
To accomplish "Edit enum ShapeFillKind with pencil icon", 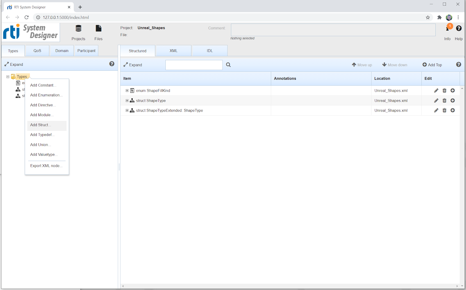I will [x=436, y=91].
